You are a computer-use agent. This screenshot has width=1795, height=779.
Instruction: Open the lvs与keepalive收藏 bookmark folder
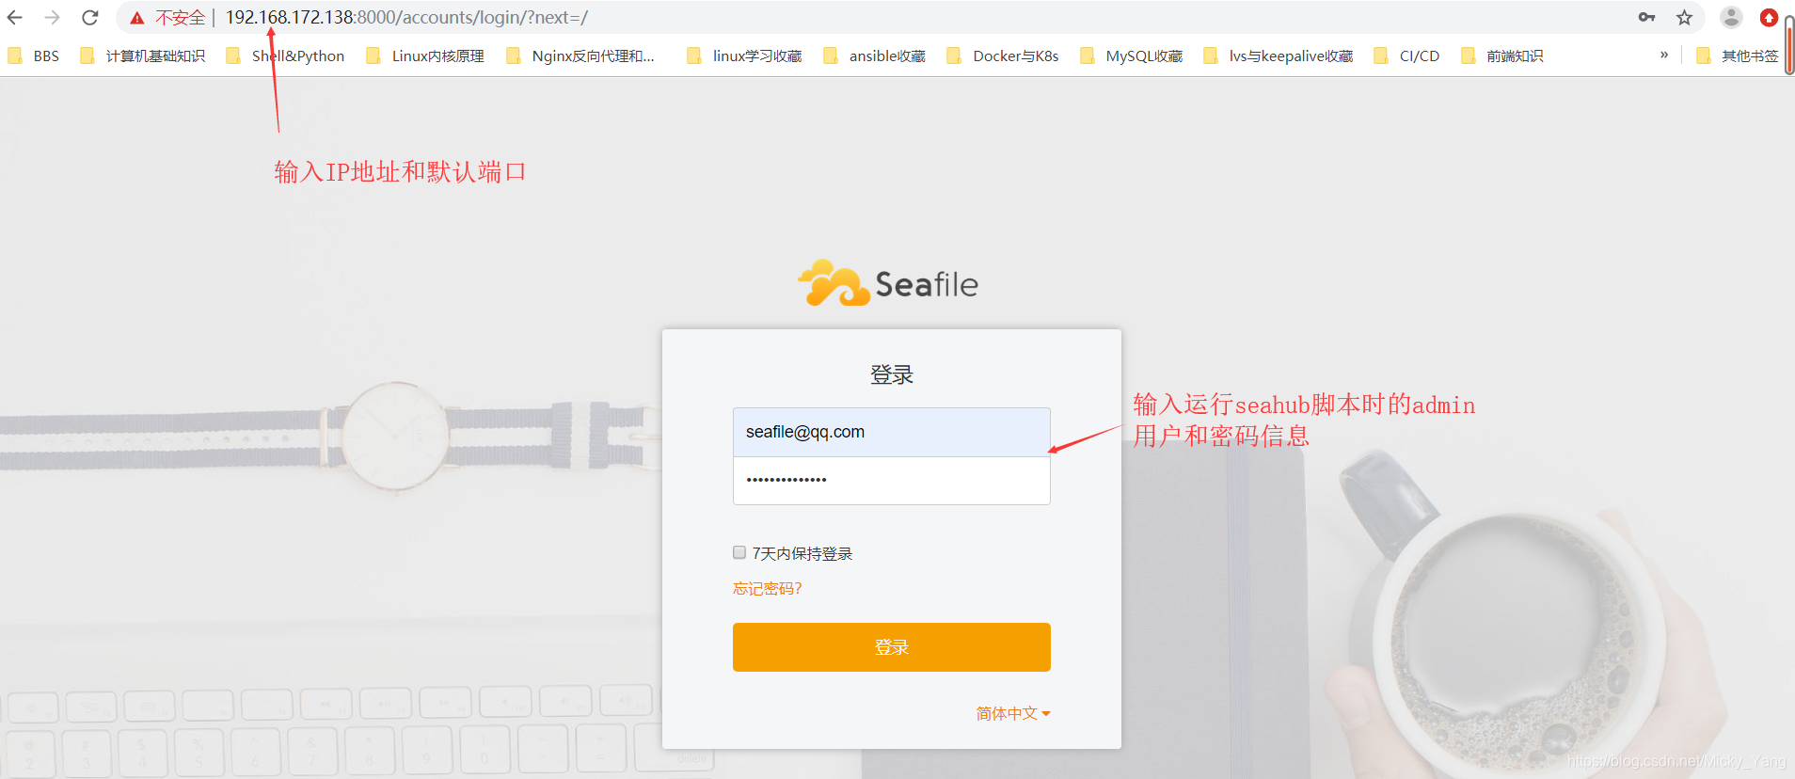point(1279,56)
